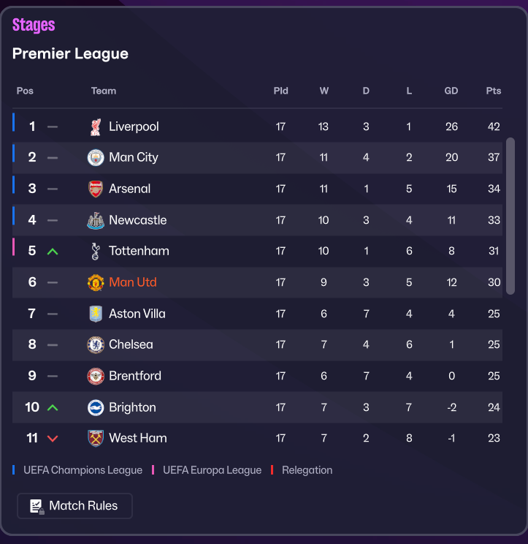
Task: Click the Aston Villa badge icon
Action: (x=96, y=314)
